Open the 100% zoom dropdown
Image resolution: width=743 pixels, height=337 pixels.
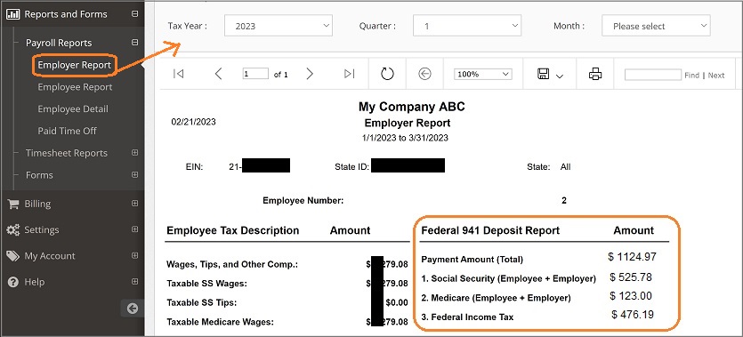483,75
